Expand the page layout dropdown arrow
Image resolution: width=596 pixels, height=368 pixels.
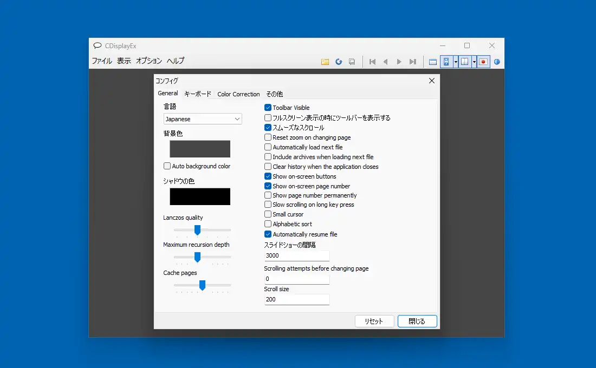click(x=474, y=62)
